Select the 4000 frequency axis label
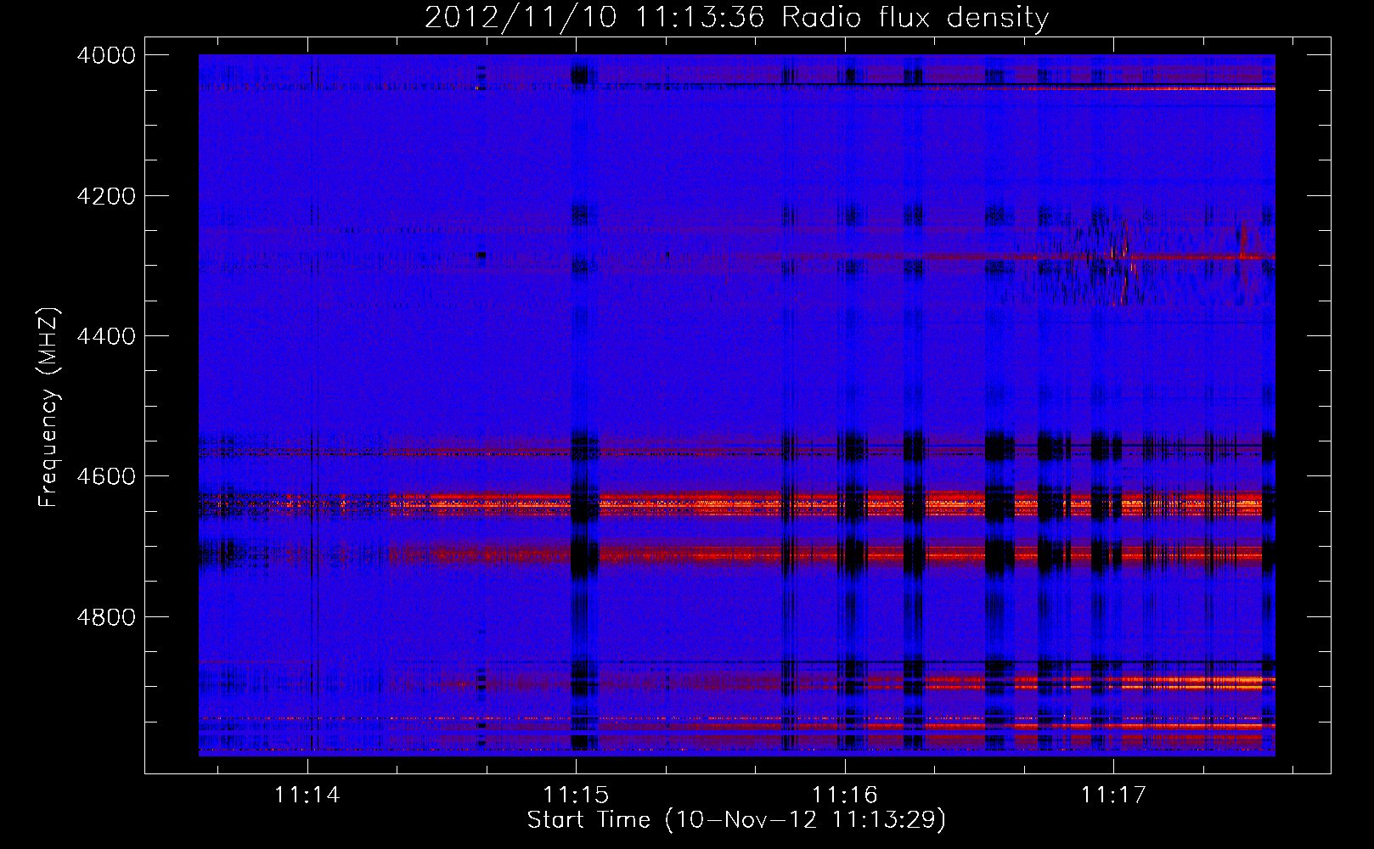 (106, 55)
